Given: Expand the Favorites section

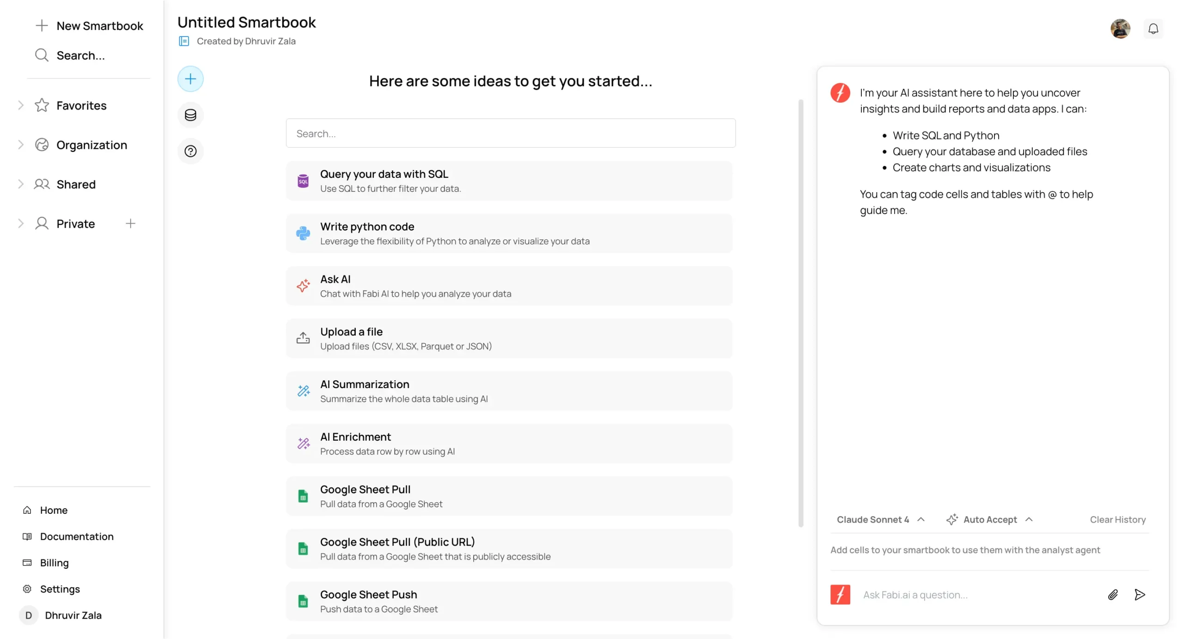Looking at the screenshot, I should click(20, 105).
